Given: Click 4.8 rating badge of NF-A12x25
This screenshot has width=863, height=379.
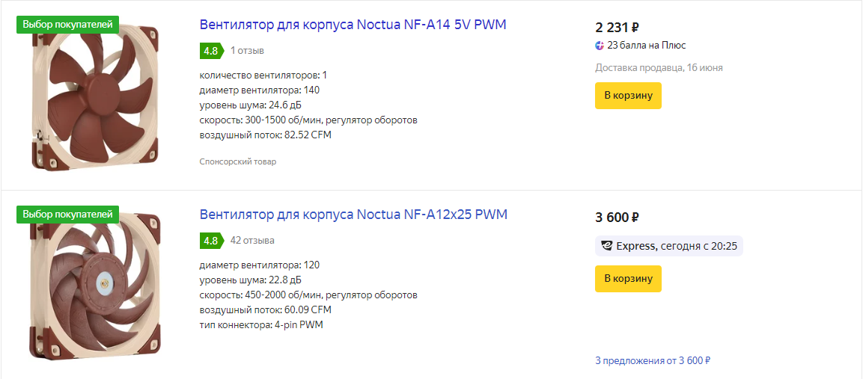Looking at the screenshot, I should coord(210,241).
